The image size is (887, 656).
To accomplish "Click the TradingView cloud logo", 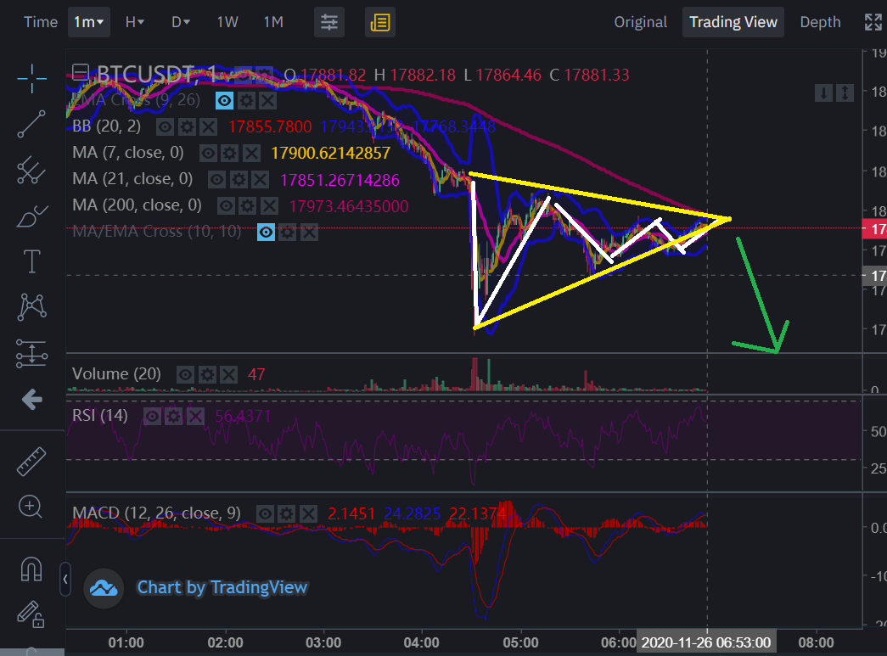I will (104, 588).
